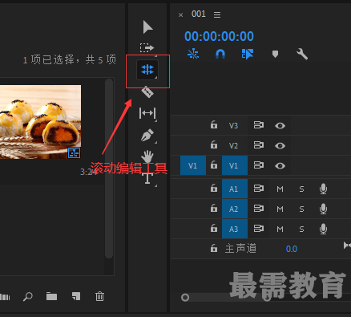Toggle track lock on A2
The image size is (351, 317).
[214, 209]
